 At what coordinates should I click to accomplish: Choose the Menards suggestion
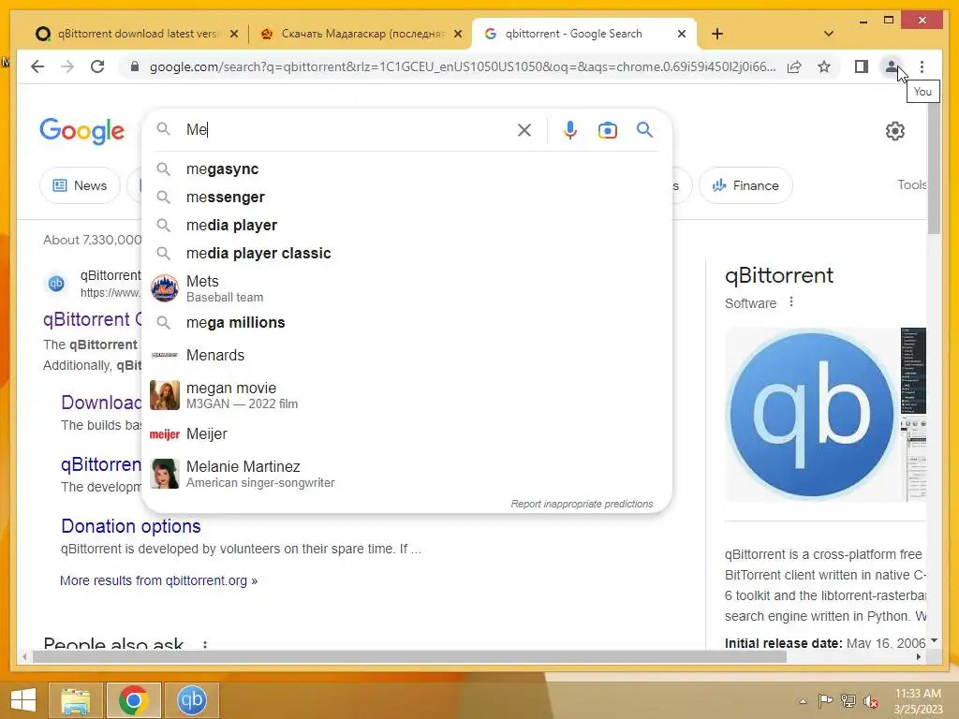(x=406, y=355)
